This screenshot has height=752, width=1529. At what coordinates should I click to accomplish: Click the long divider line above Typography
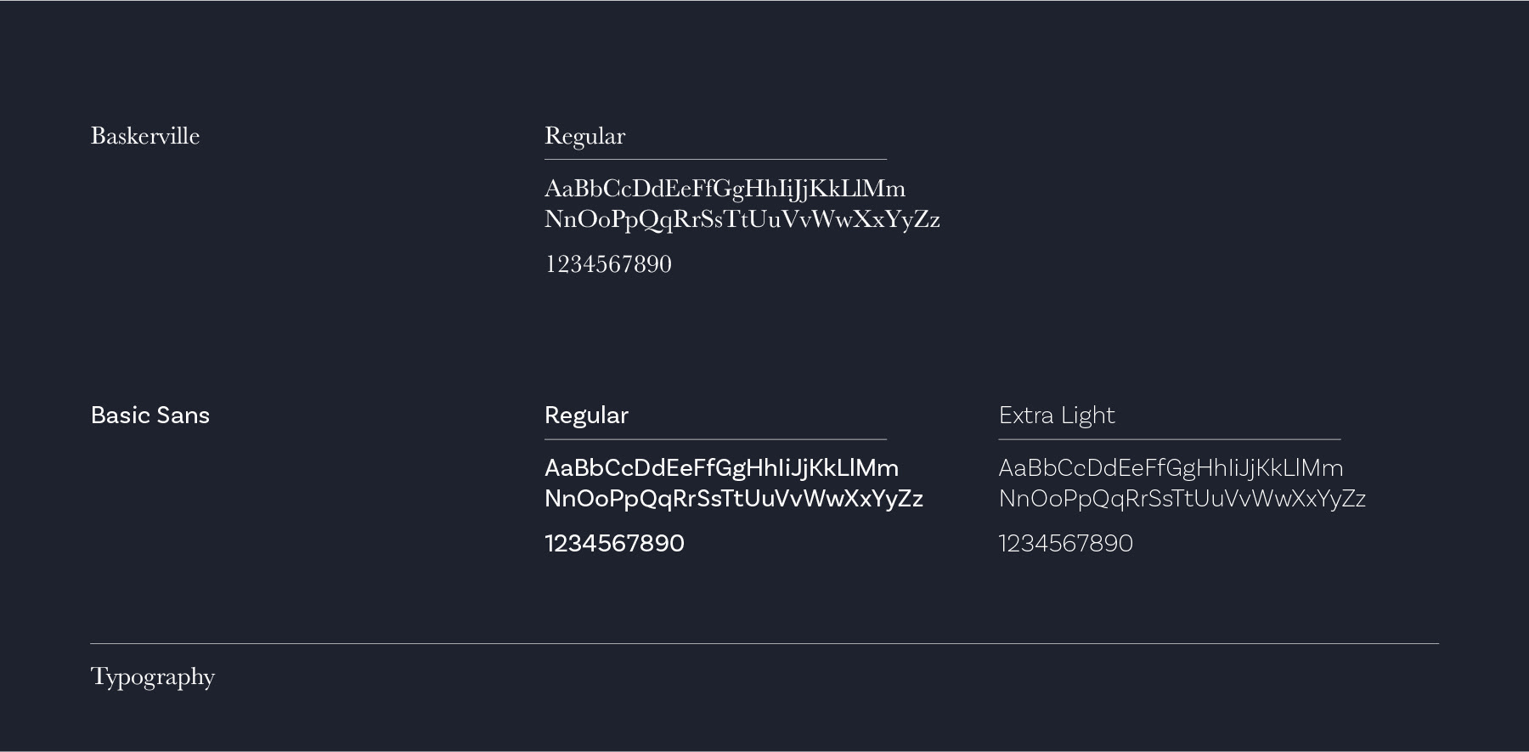tap(764, 643)
